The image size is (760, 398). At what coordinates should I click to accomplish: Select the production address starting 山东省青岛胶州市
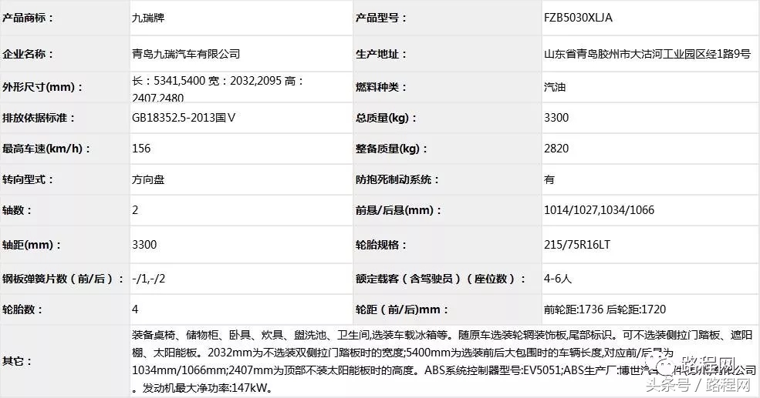pos(647,54)
